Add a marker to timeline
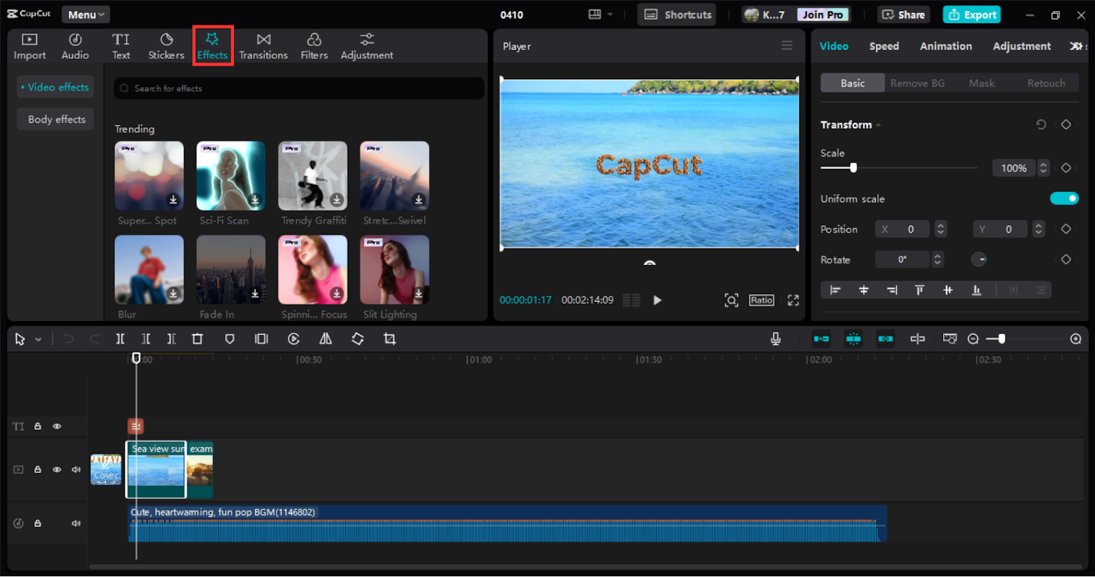 click(230, 339)
